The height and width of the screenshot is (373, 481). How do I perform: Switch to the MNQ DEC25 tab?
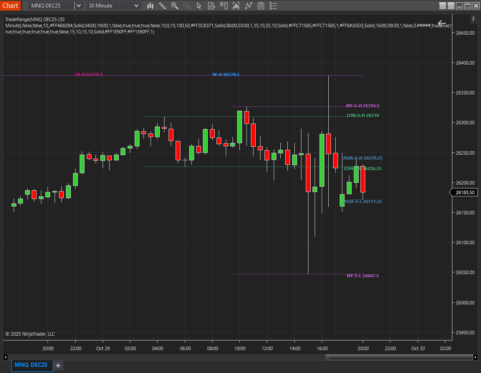coord(32,365)
